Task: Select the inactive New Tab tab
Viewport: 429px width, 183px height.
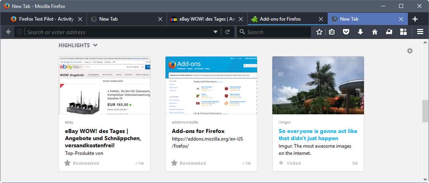Action: click(x=127, y=19)
